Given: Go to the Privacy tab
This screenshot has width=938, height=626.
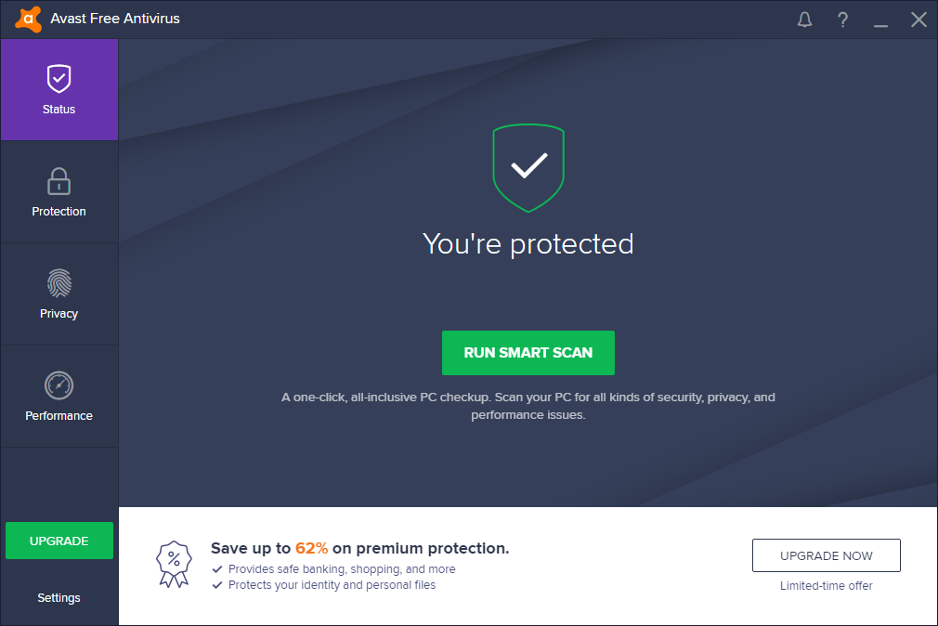Looking at the screenshot, I should point(59,314).
